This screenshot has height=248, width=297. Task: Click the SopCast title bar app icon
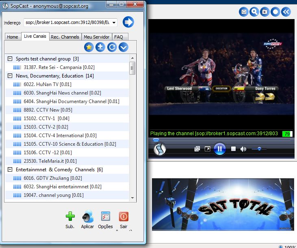coord(6,6)
